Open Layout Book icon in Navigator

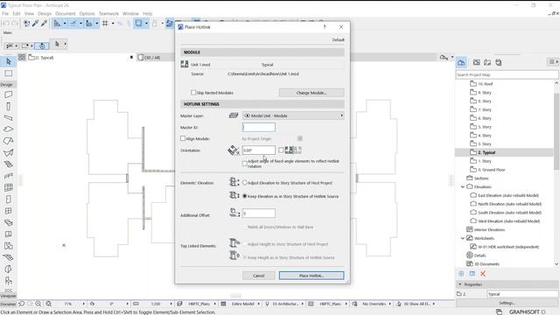487,62
